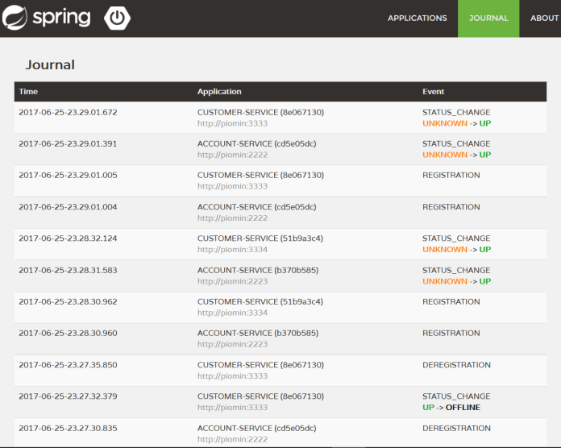Click REGISTRATION event in the 23.29.01.005 row
The height and width of the screenshot is (448, 561).
(x=451, y=176)
